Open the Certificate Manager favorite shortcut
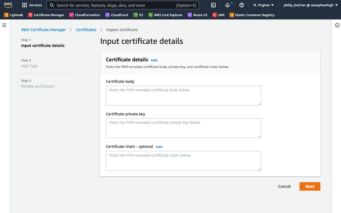 pyautogui.click(x=46, y=15)
